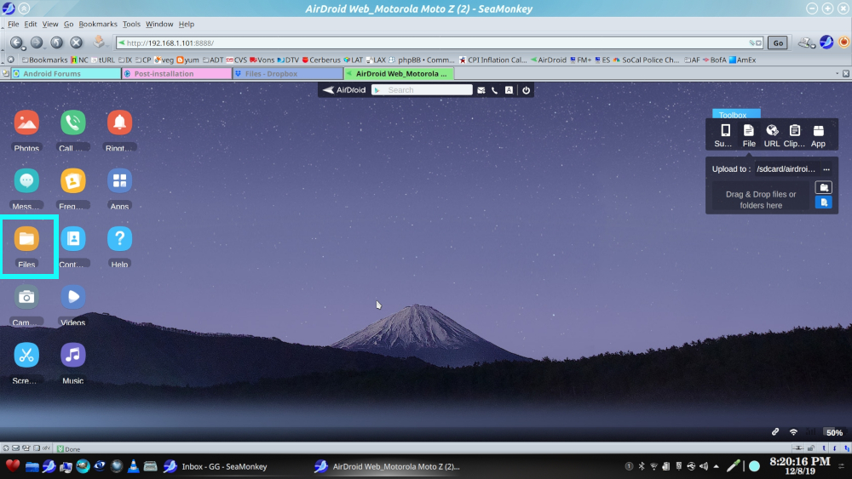Click the AirDroid message envelope icon

pos(481,90)
